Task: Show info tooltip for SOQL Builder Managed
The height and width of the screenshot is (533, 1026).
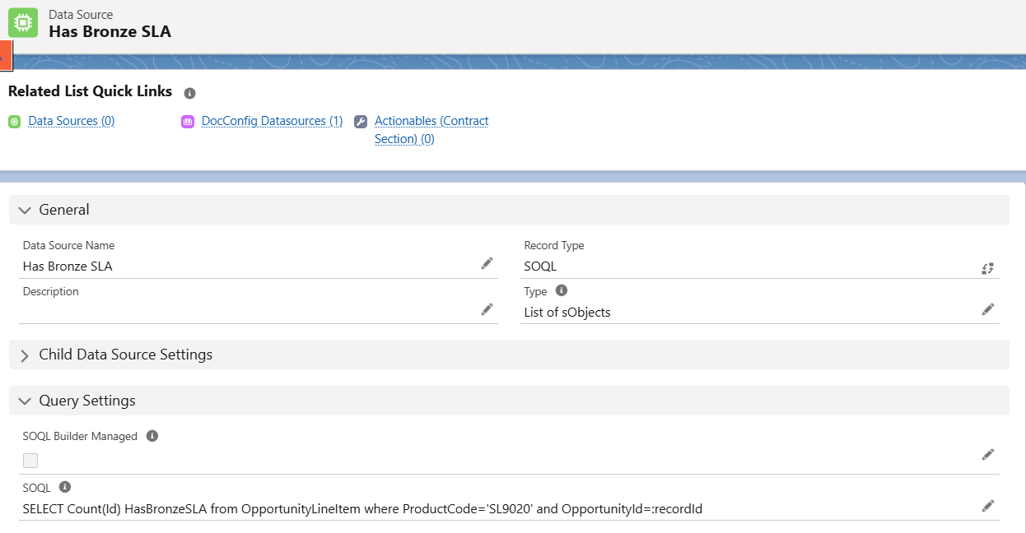Action: (152, 436)
